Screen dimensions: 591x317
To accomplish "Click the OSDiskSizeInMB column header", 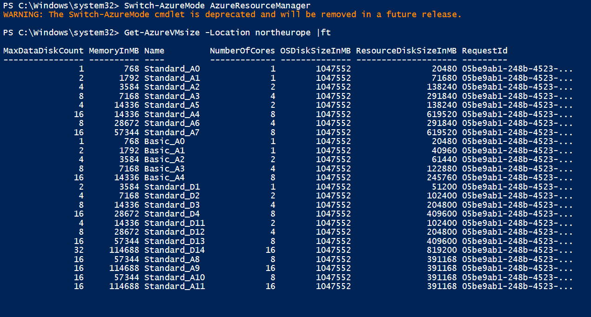I will (x=316, y=51).
